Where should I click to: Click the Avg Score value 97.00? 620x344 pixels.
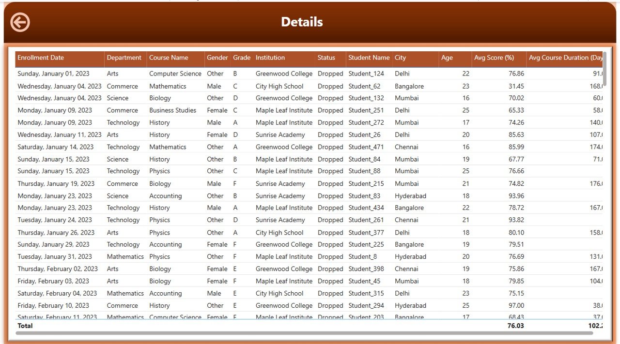[x=516, y=305]
